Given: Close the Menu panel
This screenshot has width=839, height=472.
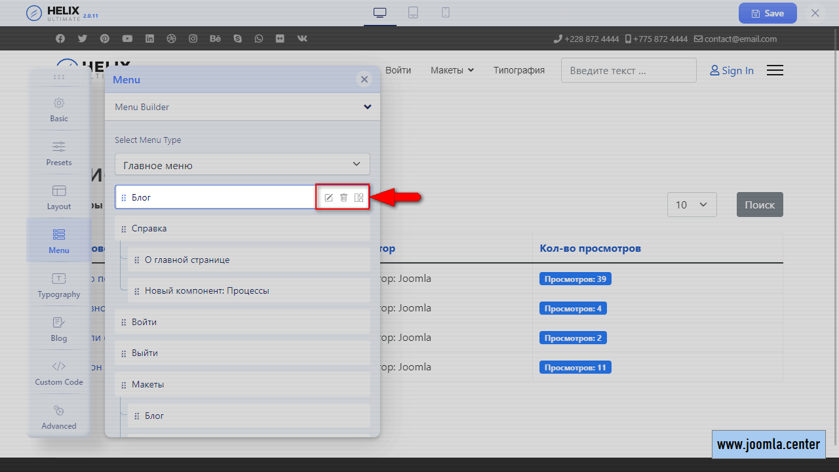Looking at the screenshot, I should [364, 79].
